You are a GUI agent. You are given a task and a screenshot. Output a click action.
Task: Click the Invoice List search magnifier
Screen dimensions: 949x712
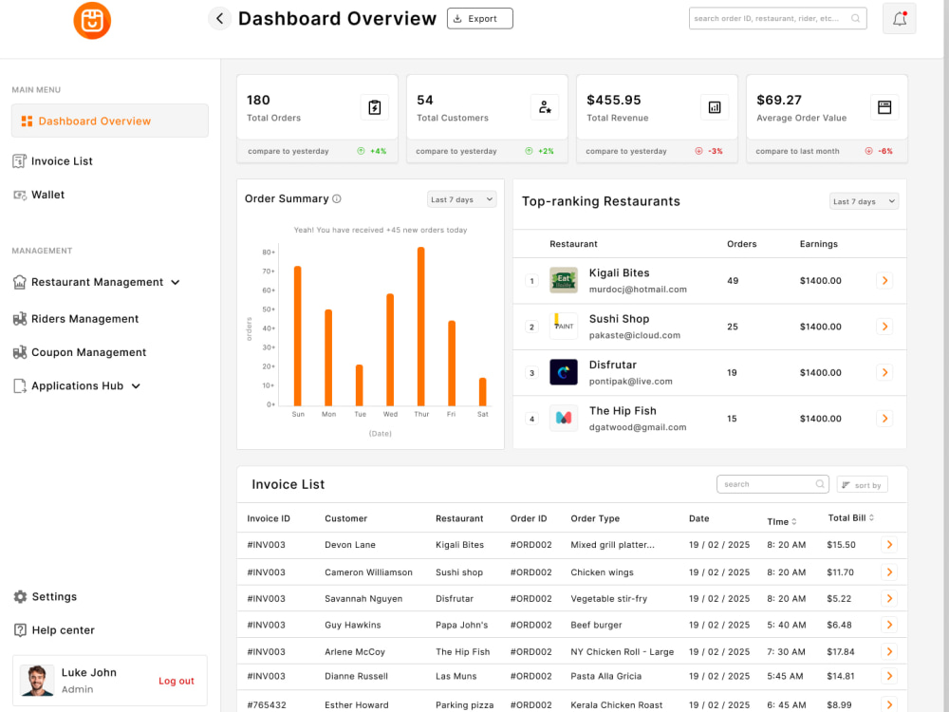coord(820,484)
